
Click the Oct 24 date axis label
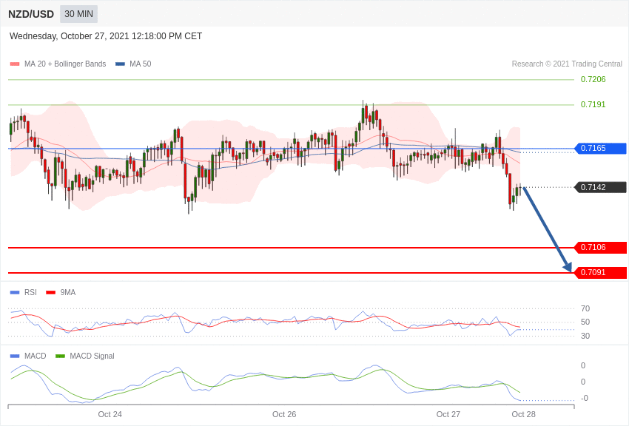click(x=110, y=414)
